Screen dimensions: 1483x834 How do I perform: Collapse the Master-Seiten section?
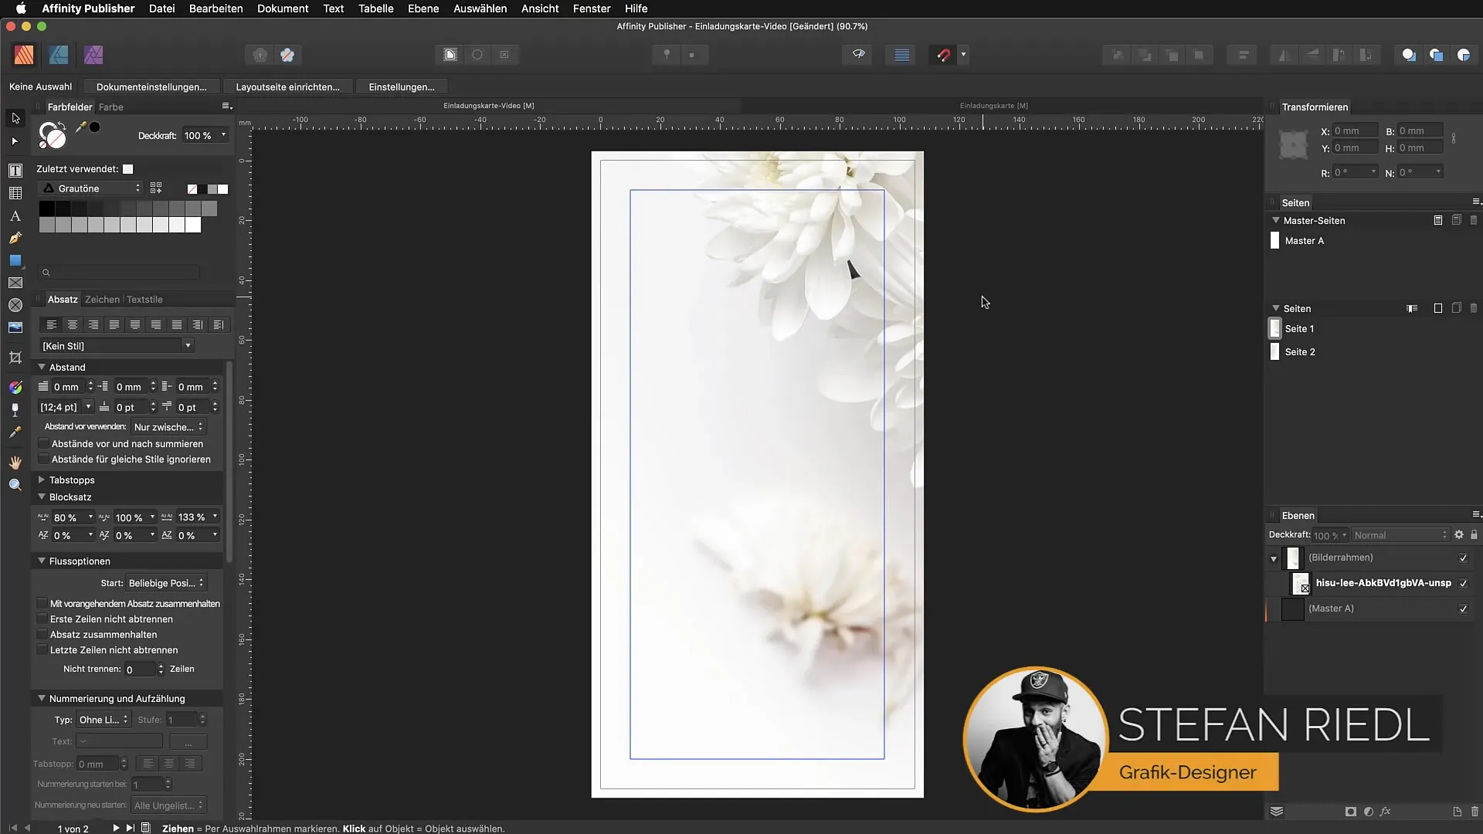(1275, 220)
